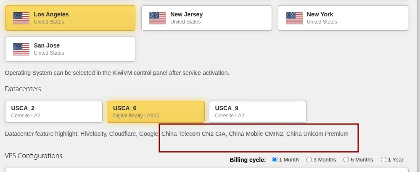Click the Datacenters section heading
This screenshot has width=420, height=172.
pos(23,89)
